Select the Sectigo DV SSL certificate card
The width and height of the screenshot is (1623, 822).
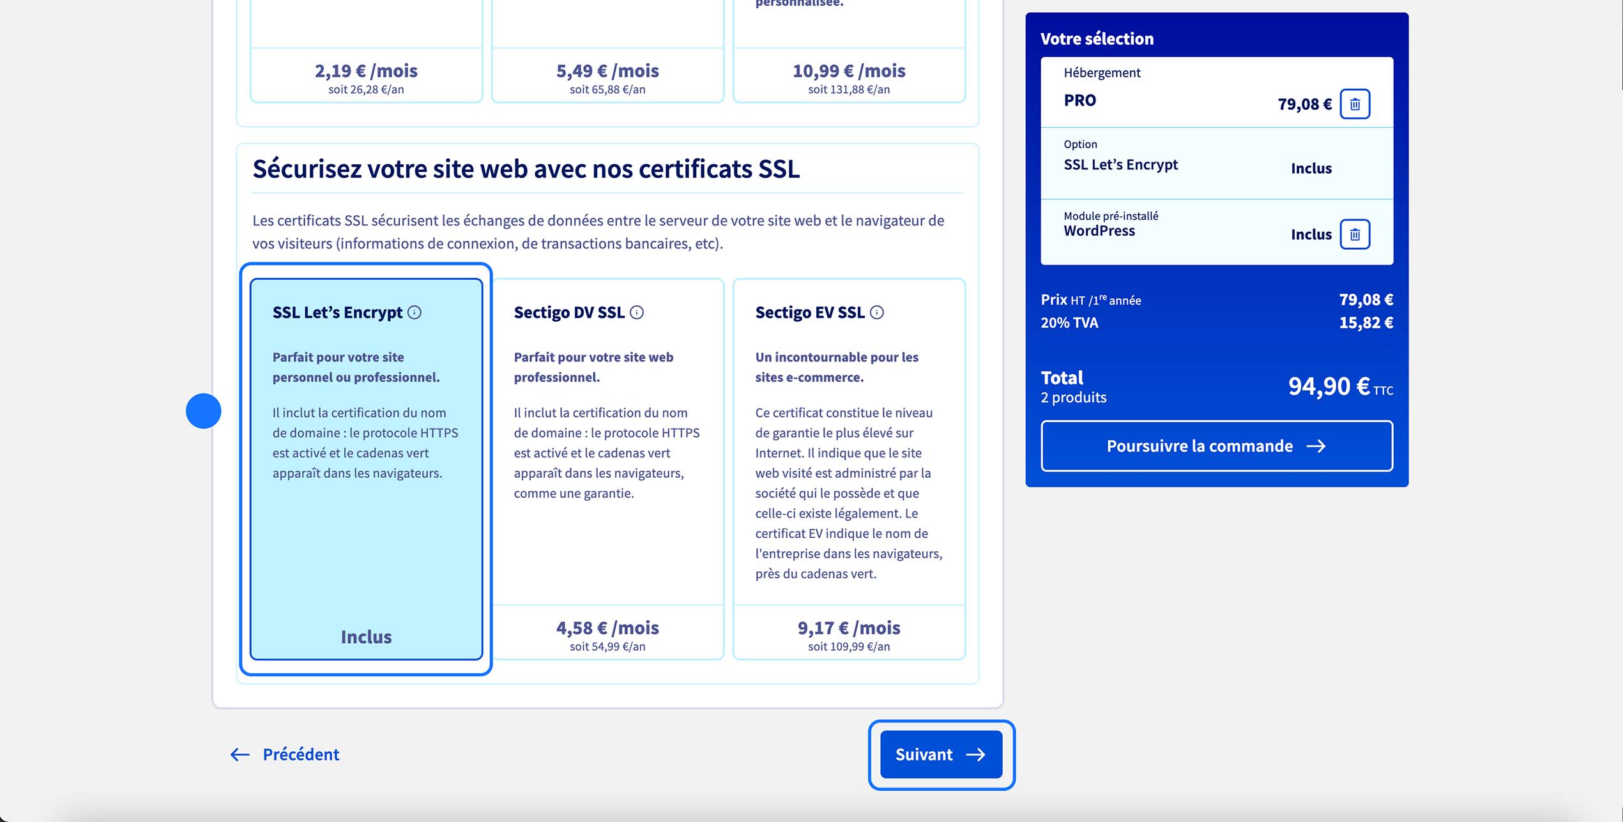(607, 466)
